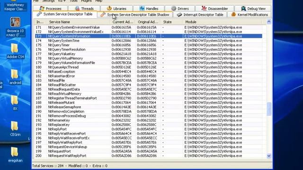Select the NtRequestWaitReplyPort service

148,156
